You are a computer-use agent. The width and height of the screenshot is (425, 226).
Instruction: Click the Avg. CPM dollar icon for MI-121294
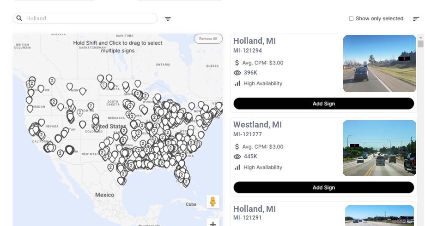tap(237, 63)
